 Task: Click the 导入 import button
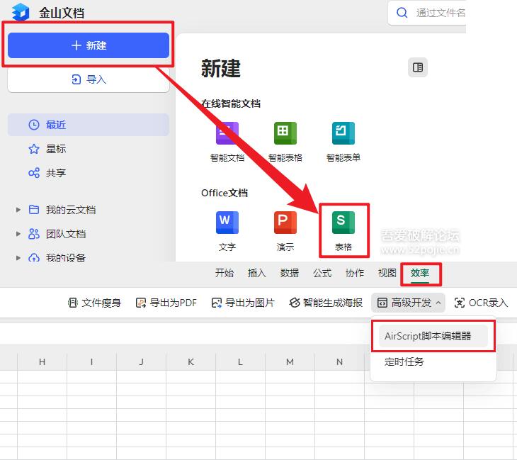89,79
